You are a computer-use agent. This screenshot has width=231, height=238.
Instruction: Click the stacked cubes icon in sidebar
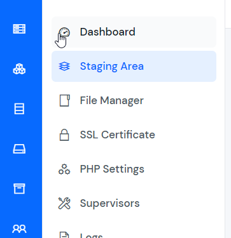19,69
